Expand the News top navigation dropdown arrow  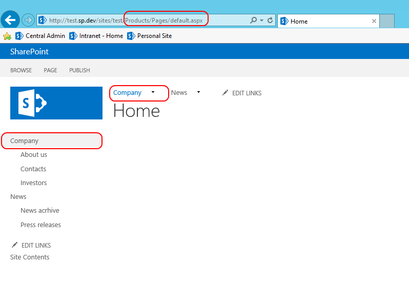(198, 92)
